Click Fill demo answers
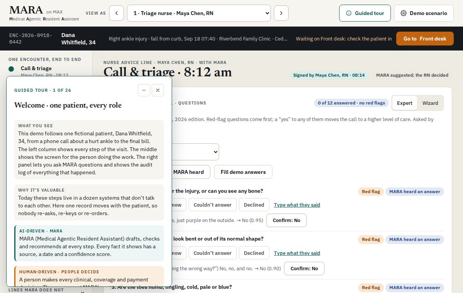The image size is (463, 293). coord(243,172)
